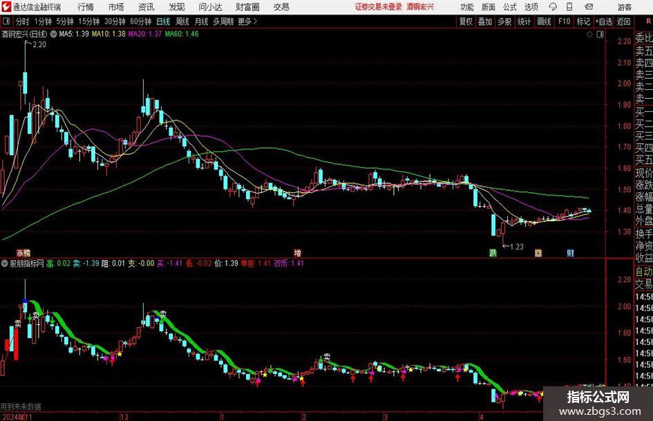Click the 价: 1.39 indicator value
The height and width of the screenshot is (421, 653).
coord(226,263)
